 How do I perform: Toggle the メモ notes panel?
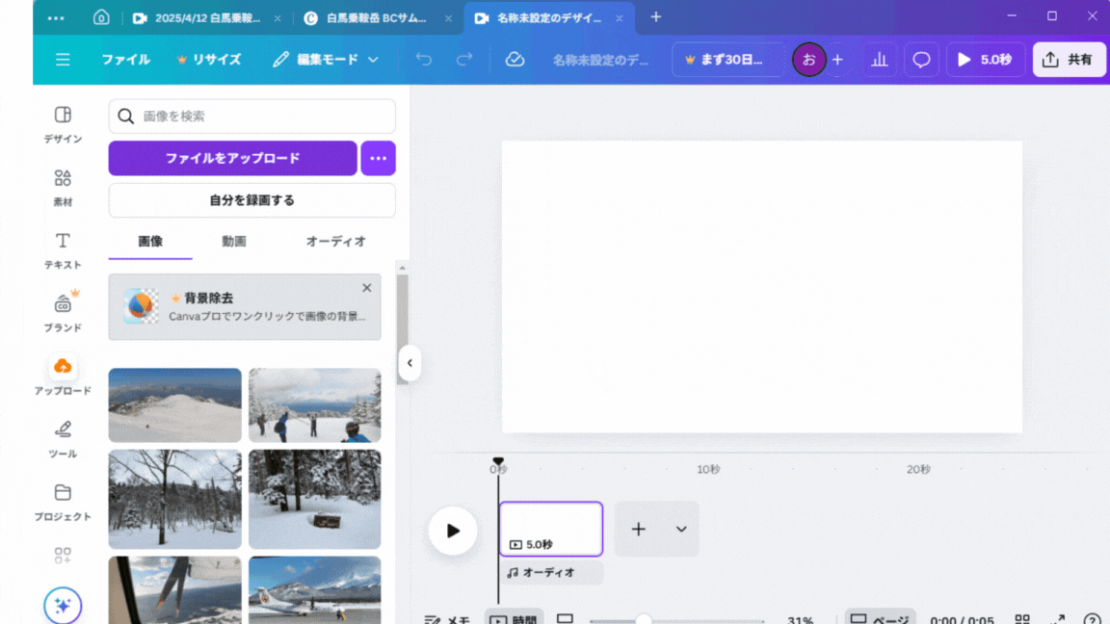[x=448, y=619]
